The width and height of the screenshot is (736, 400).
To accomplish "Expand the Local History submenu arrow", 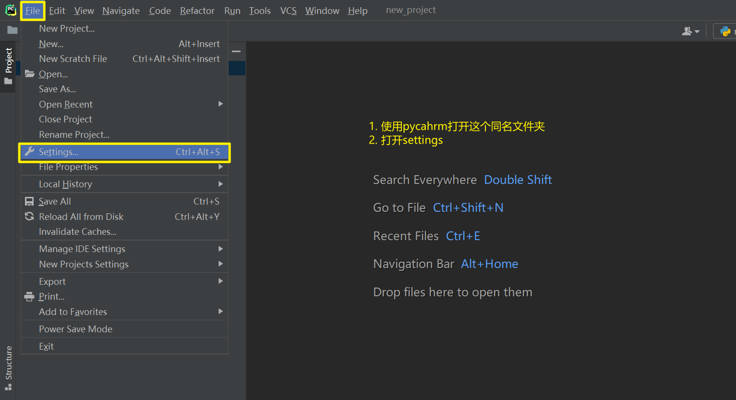I will coord(220,184).
